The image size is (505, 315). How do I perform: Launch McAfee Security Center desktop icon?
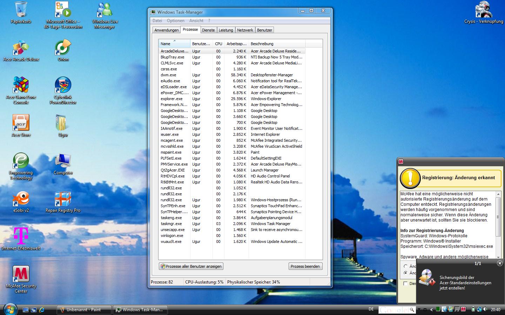[x=21, y=279]
